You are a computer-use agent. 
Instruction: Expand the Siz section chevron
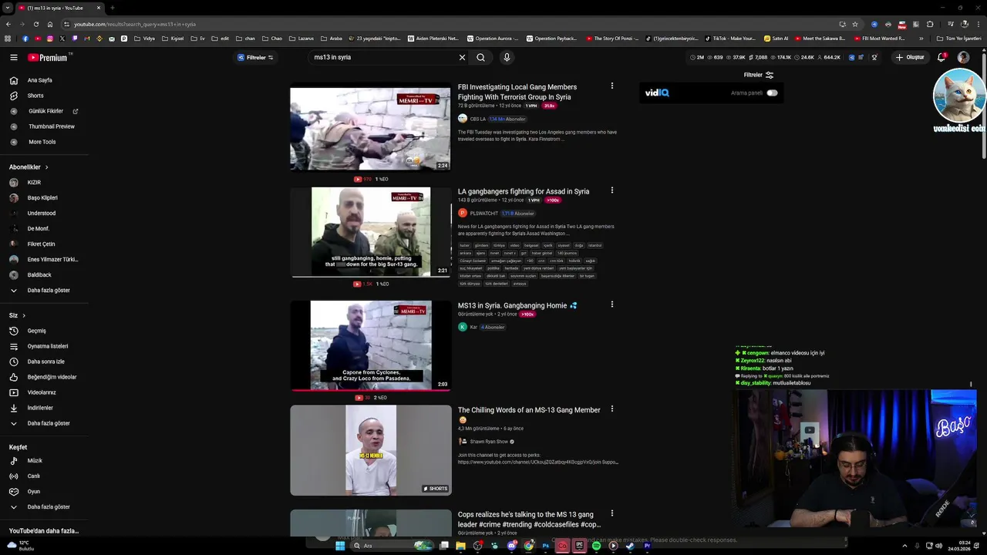tap(24, 315)
